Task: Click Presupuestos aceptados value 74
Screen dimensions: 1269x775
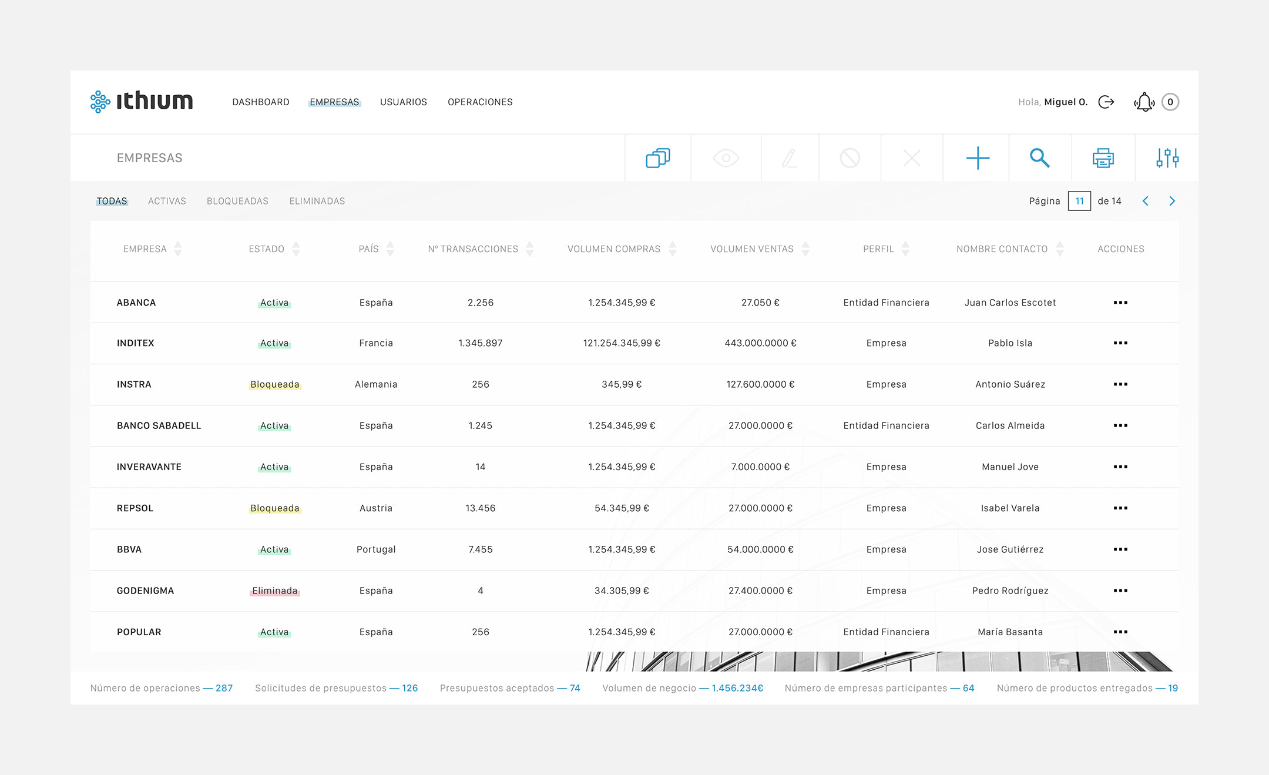Action: (575, 688)
